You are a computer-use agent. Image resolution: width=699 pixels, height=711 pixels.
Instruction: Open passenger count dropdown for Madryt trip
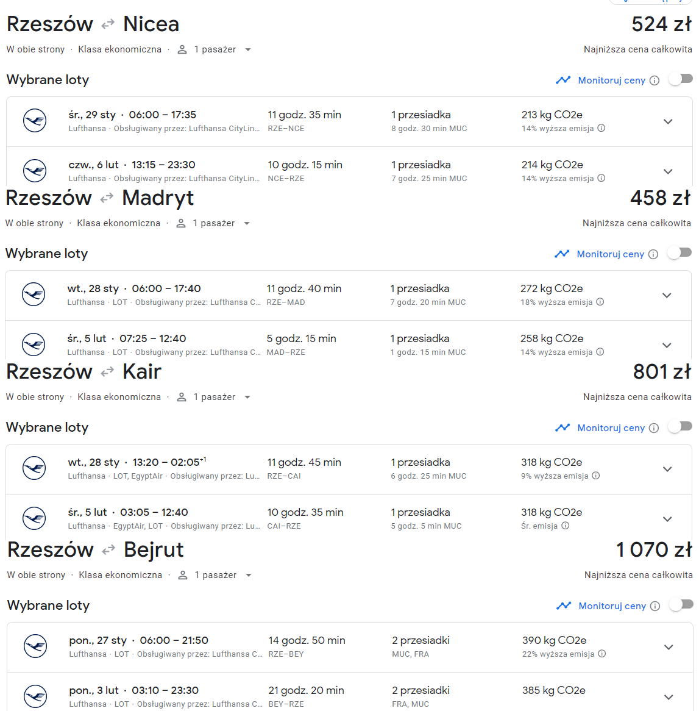pos(213,223)
